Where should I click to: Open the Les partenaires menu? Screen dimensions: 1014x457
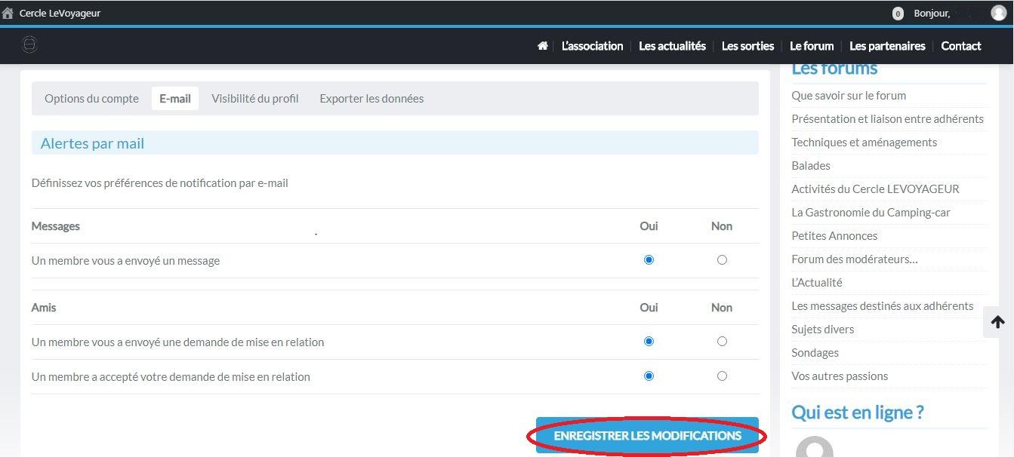pos(887,46)
